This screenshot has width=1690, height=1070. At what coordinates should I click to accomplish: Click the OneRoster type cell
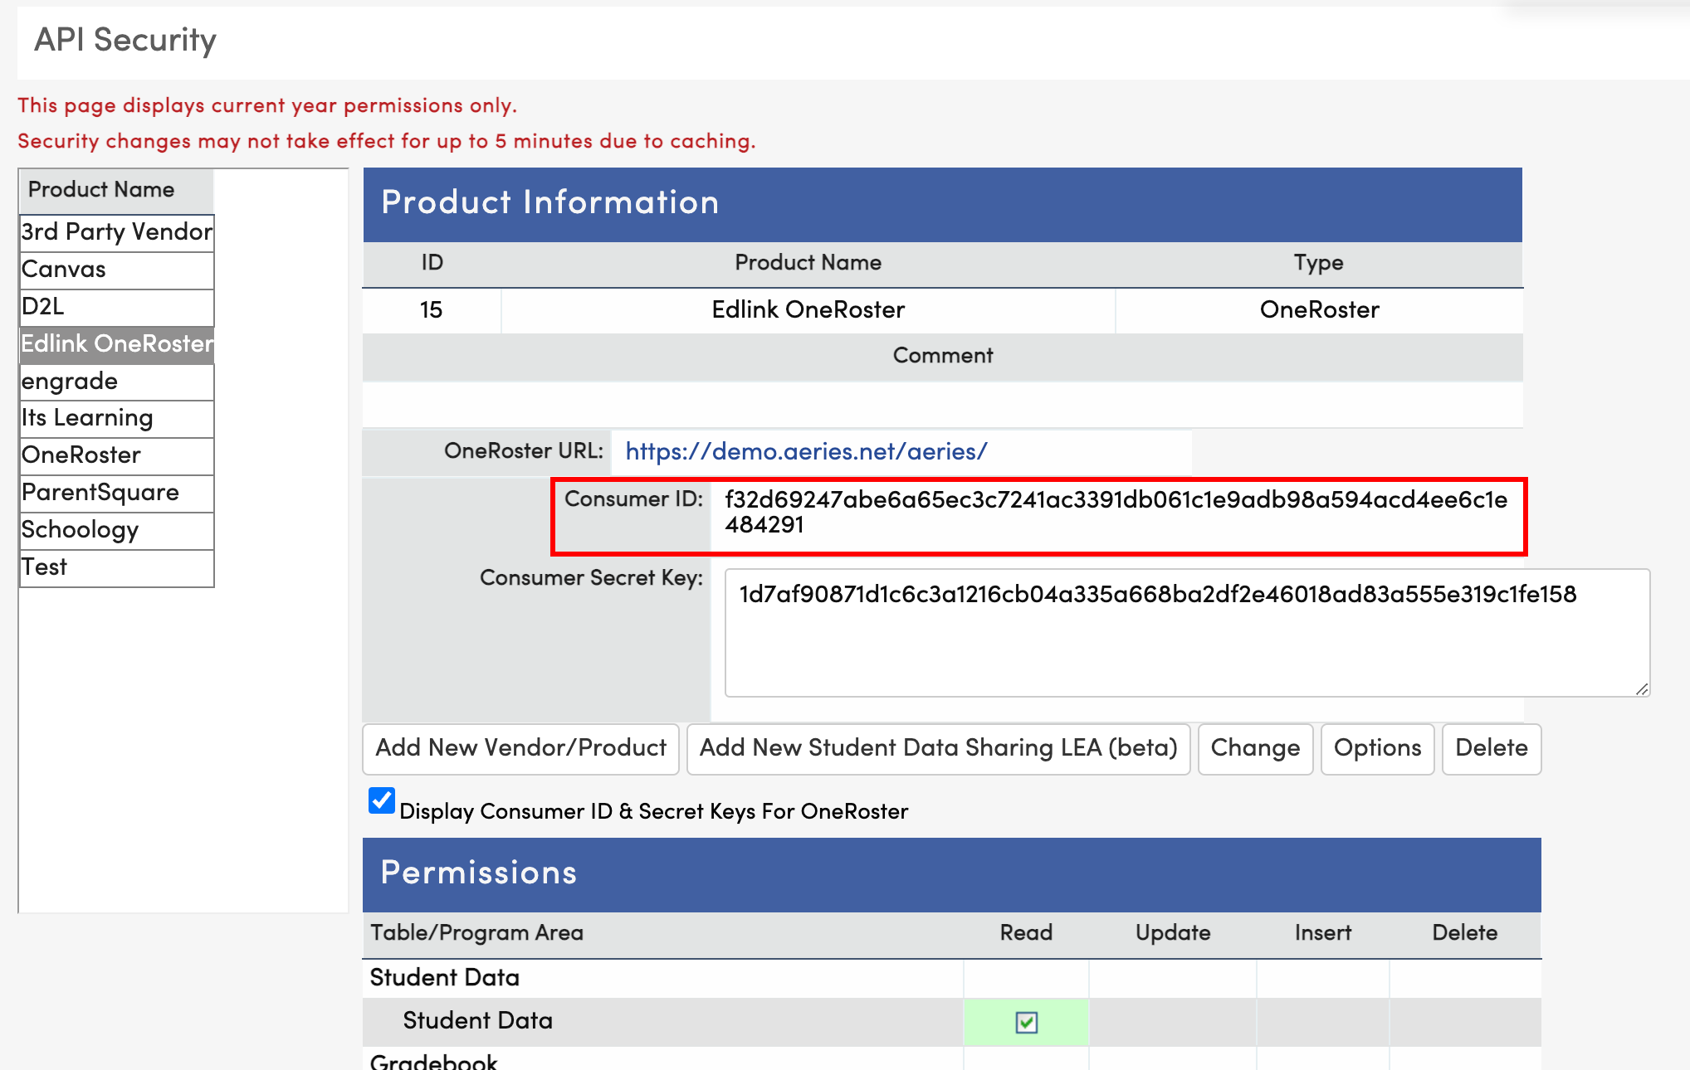click(1320, 310)
